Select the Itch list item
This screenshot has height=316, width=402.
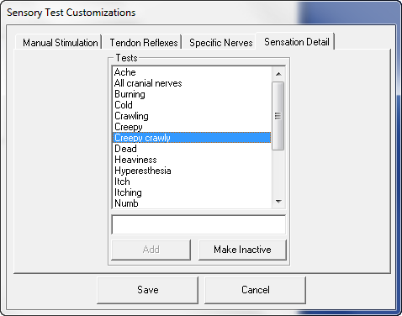pyautogui.click(x=192, y=182)
